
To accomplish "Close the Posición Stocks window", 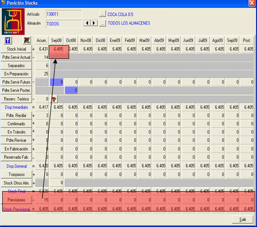I will tap(252, 3).
